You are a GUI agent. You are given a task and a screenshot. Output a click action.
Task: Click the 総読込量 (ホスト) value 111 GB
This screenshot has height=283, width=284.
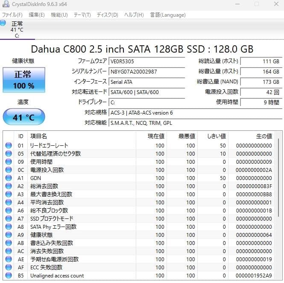[x=261, y=61]
